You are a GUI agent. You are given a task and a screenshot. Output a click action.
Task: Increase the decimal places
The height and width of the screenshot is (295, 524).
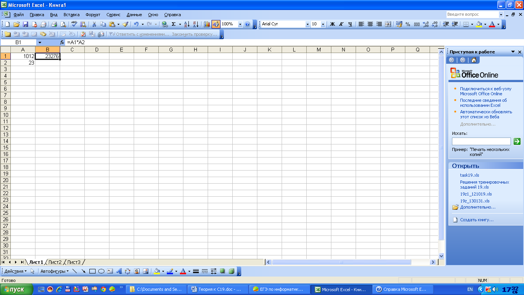click(x=426, y=24)
